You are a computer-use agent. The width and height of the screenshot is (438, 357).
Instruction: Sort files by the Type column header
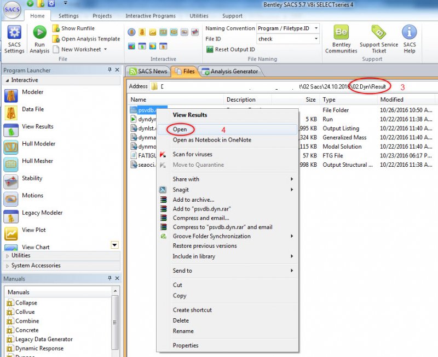(348, 100)
